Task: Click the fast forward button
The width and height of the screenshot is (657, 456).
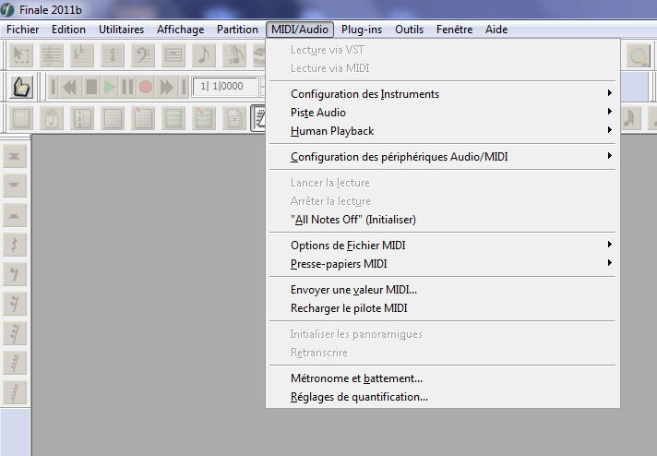Action: (x=167, y=87)
